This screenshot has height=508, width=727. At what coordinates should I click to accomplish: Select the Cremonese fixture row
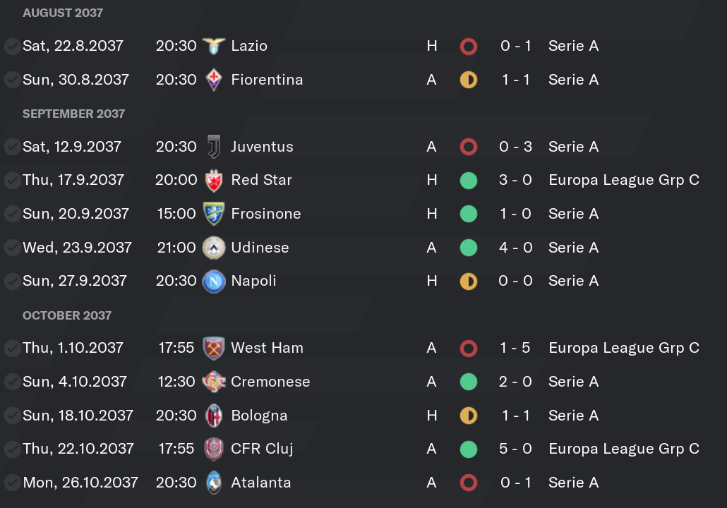(x=363, y=382)
